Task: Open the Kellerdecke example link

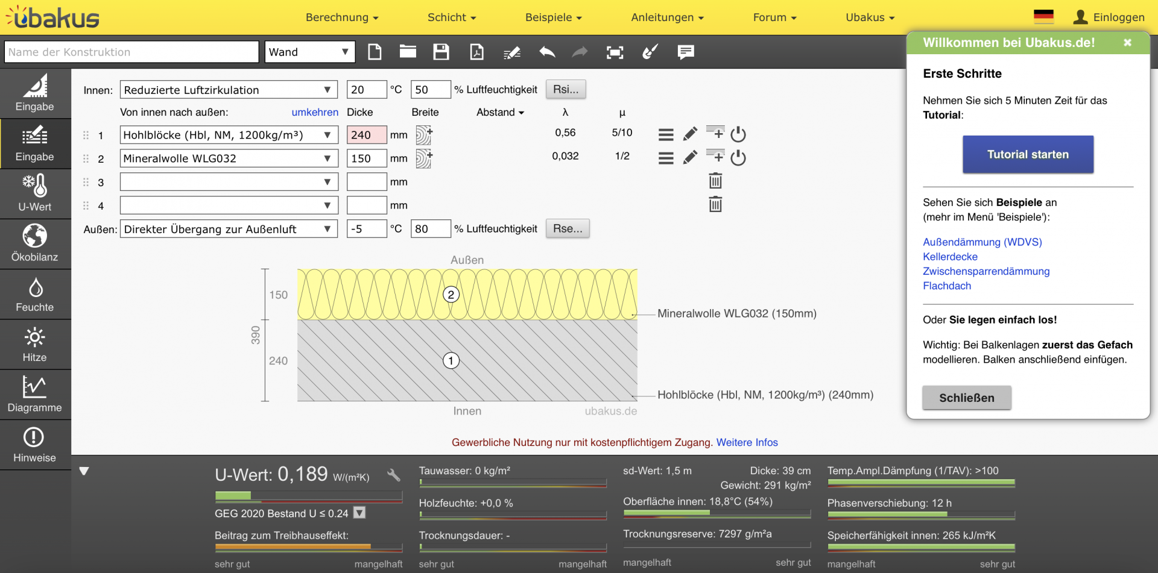Action: click(x=950, y=257)
